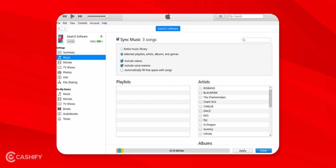Image resolution: width=336 pixels, height=168 pixels.
Task: Toggle Include voice memos checkbox
Action: tap(122, 66)
